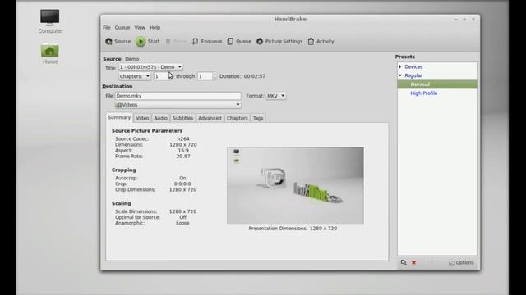Switch to the Advanced tab
Image resolution: width=526 pixels, height=295 pixels.
210,118
